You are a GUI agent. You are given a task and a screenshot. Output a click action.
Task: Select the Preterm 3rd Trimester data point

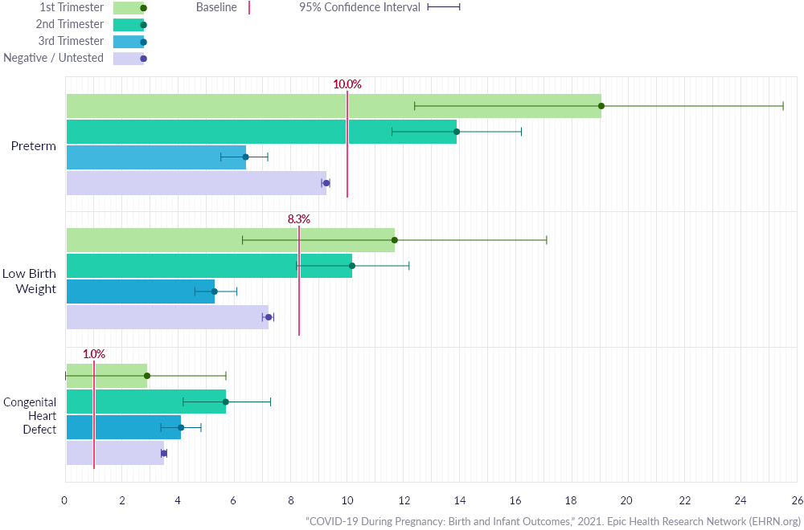pyautogui.click(x=245, y=157)
